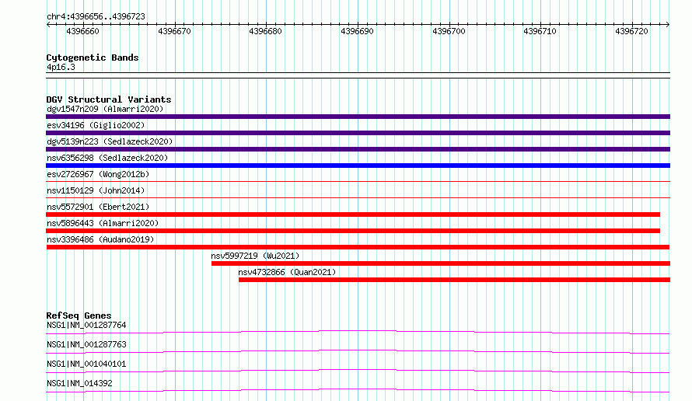Open transcript NSG1|NM_001040101 label
692x401 pixels.
pyautogui.click(x=86, y=364)
